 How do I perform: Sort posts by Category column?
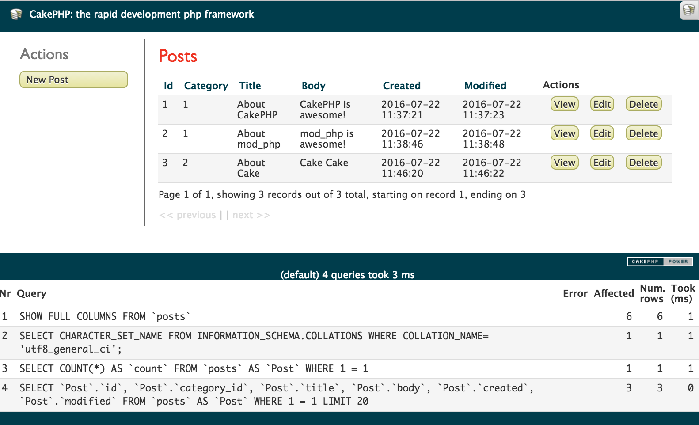(206, 86)
